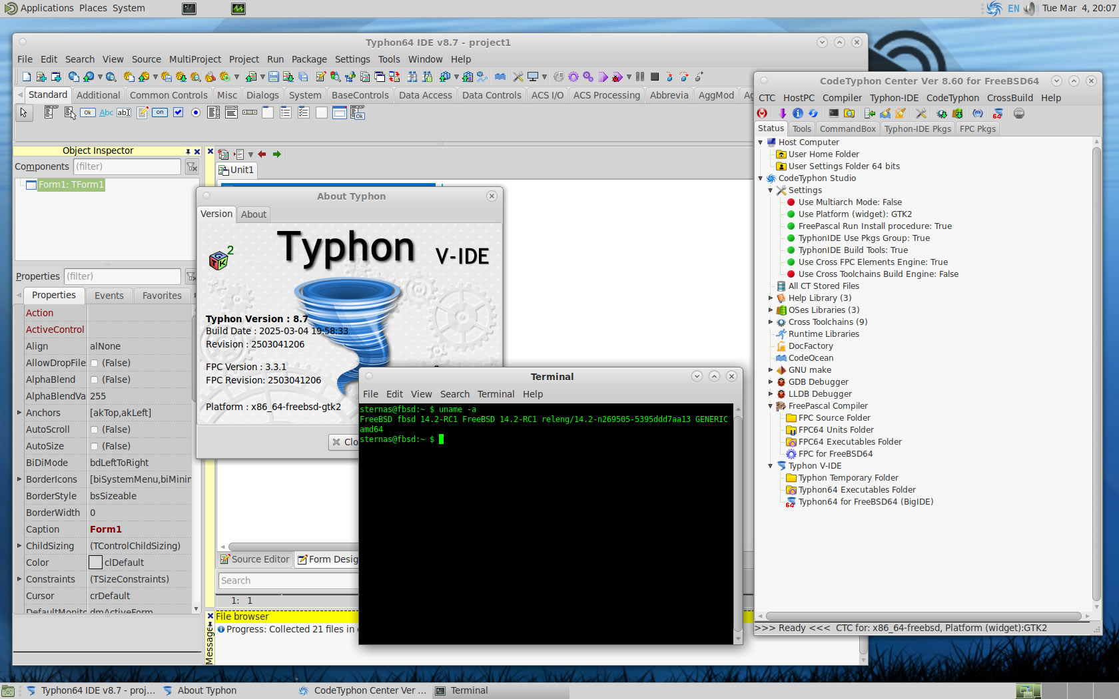
Task: Click the CodeTyphon Center horizontal scrollbar
Action: [x=923, y=616]
